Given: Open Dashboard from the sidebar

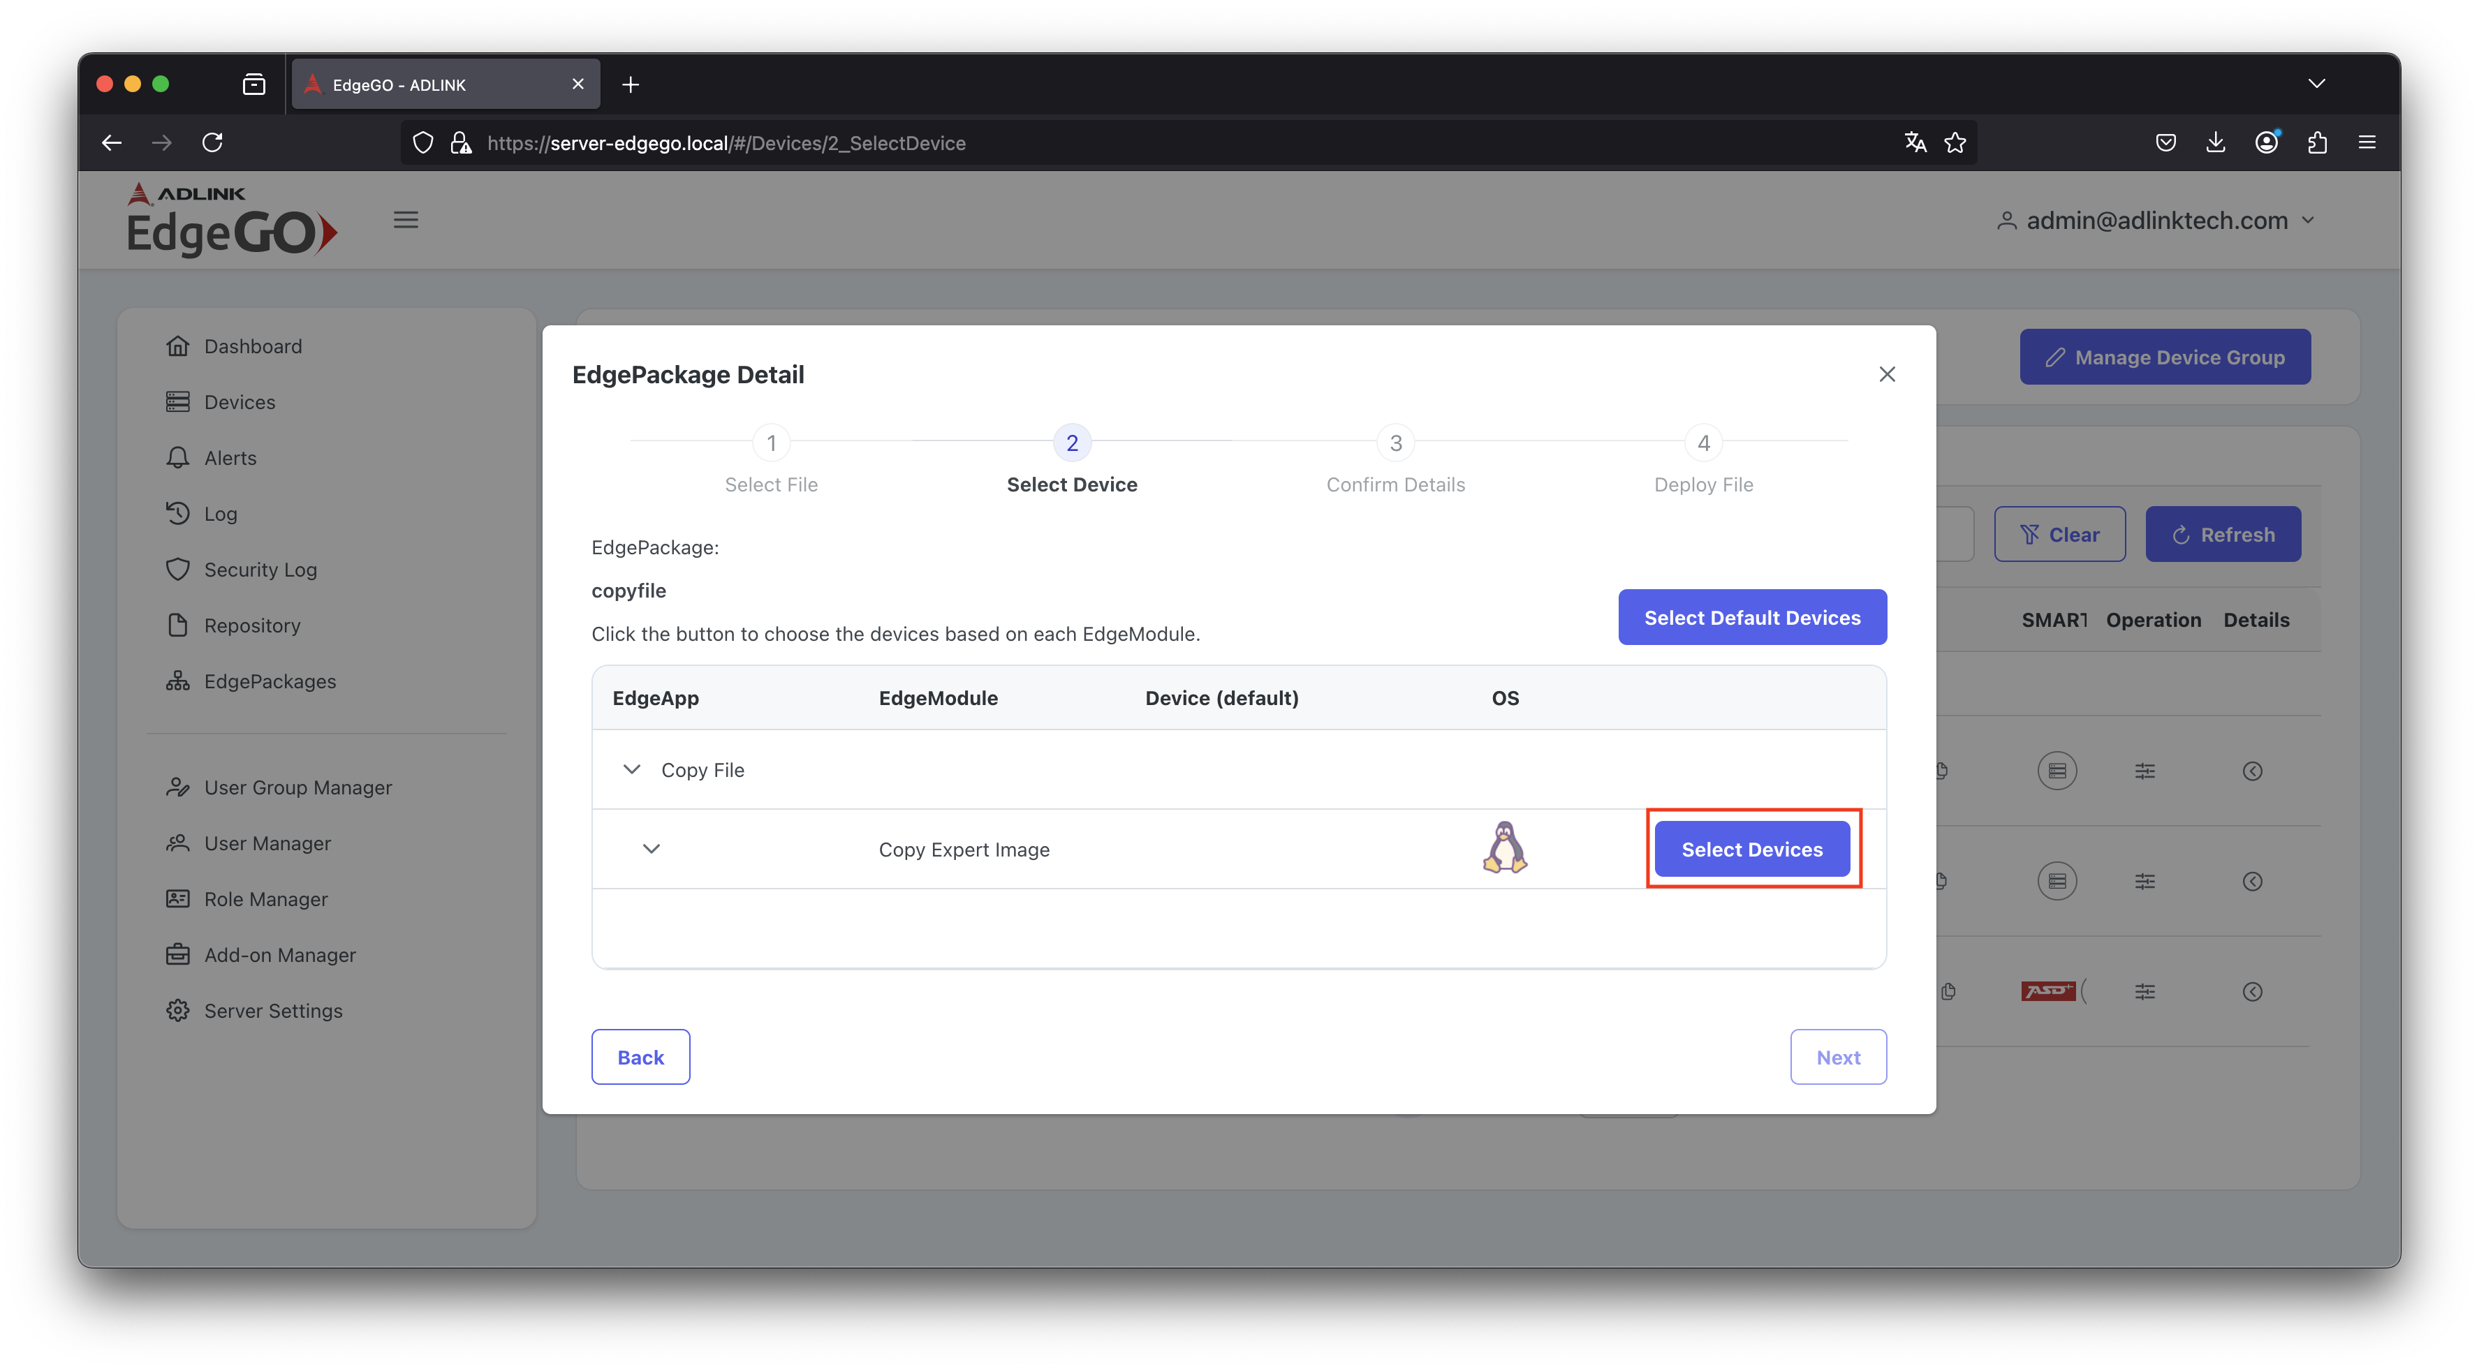Looking at the screenshot, I should tap(252, 346).
